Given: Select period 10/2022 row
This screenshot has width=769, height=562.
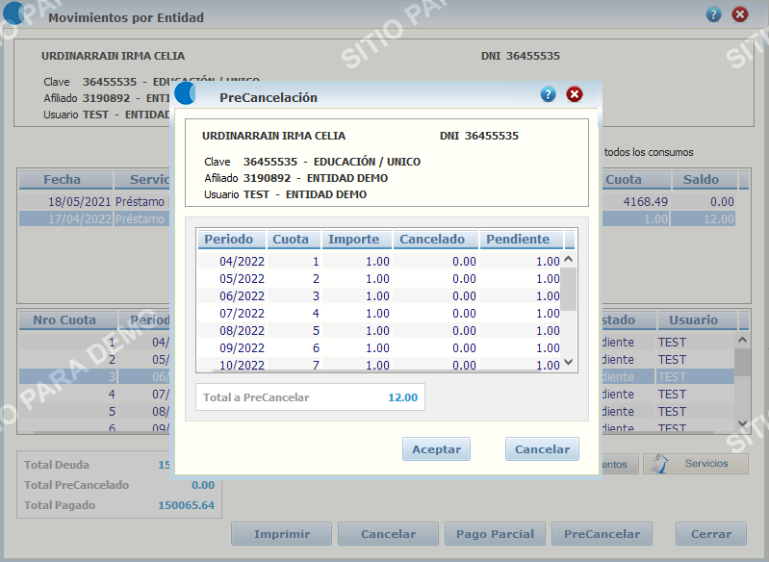Looking at the screenshot, I should [379, 365].
